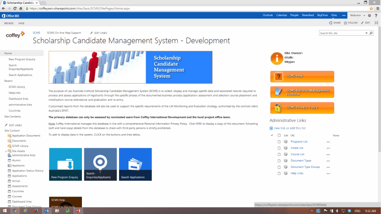Open Sites in the Office bar
This screenshot has width=381, height=214.
tap(334, 15)
